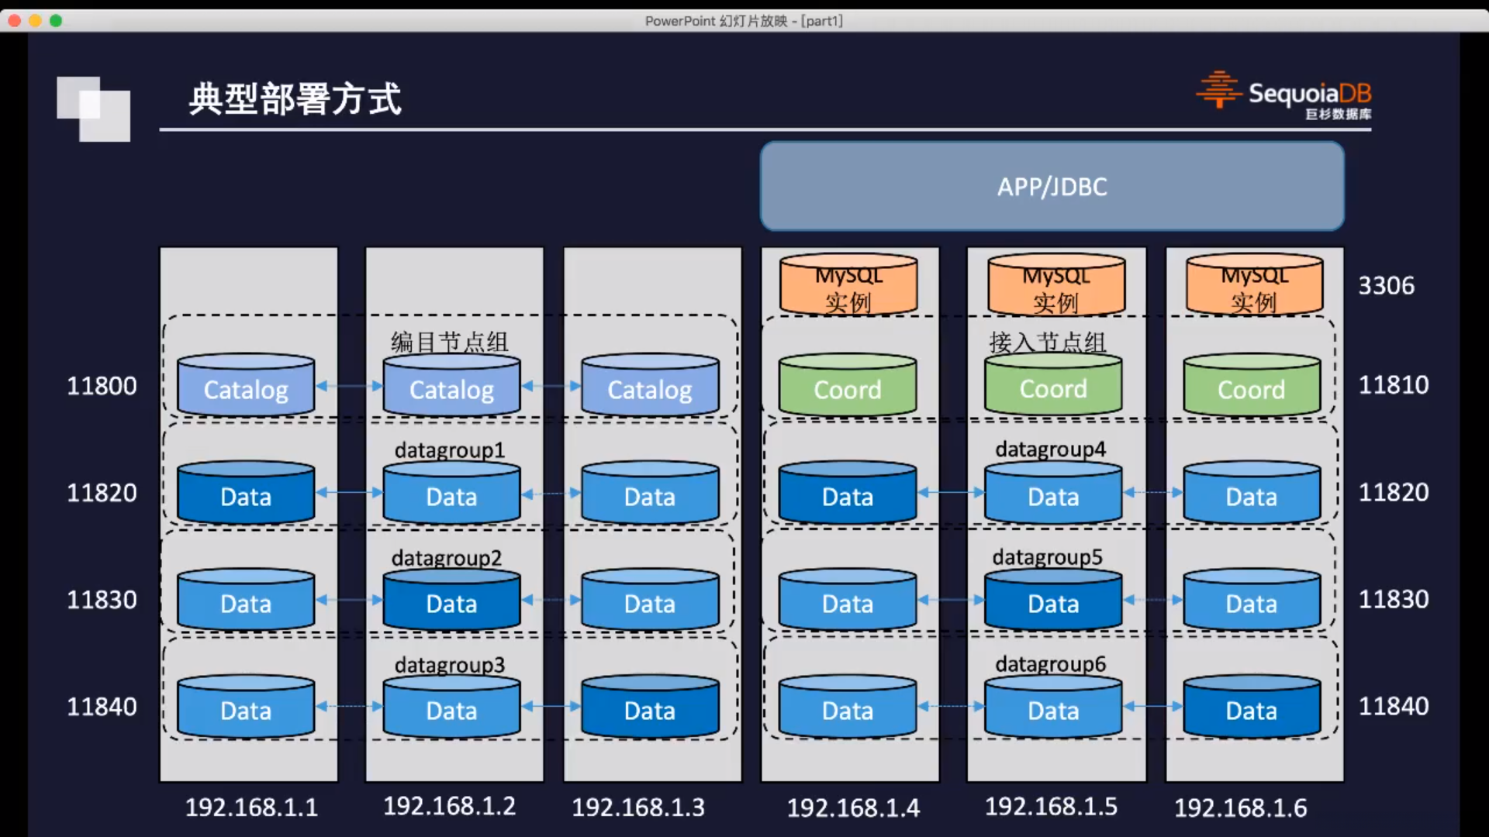Image resolution: width=1489 pixels, height=837 pixels.
Task: Click the MySQL instance on 192.168.1.4
Action: (x=848, y=286)
